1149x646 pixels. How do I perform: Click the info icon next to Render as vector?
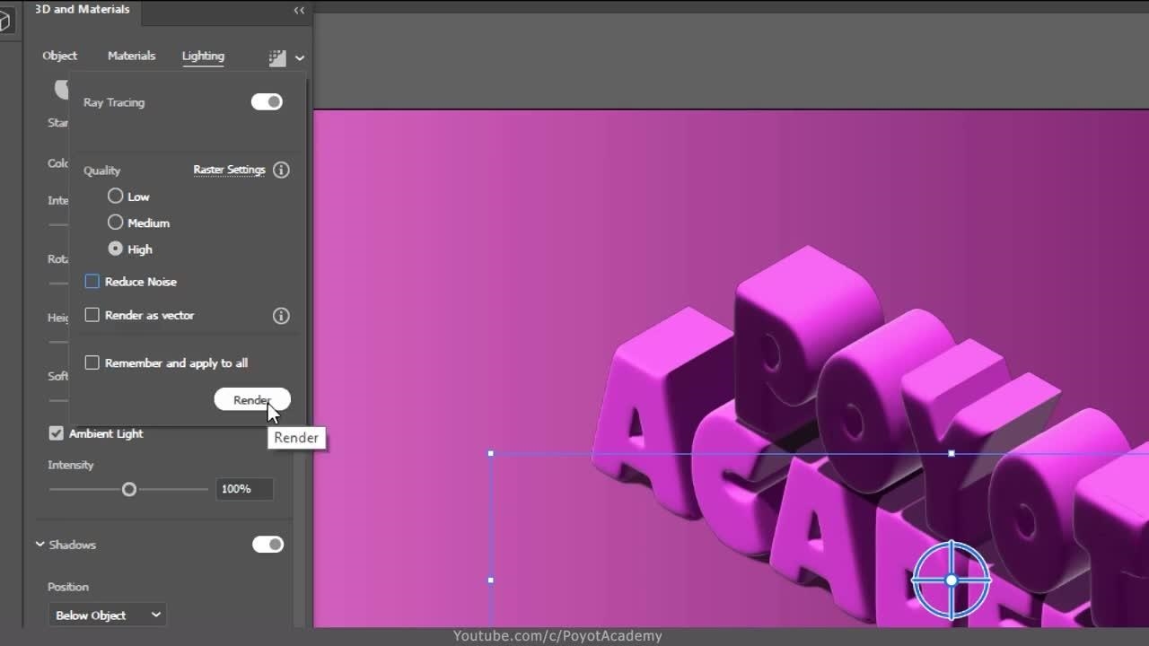click(x=281, y=316)
